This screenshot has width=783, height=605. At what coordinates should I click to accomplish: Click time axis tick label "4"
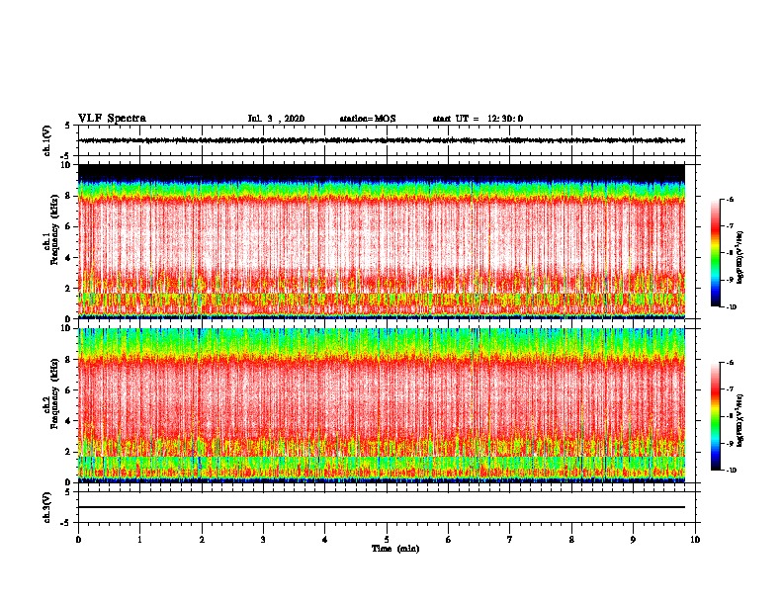[325, 540]
